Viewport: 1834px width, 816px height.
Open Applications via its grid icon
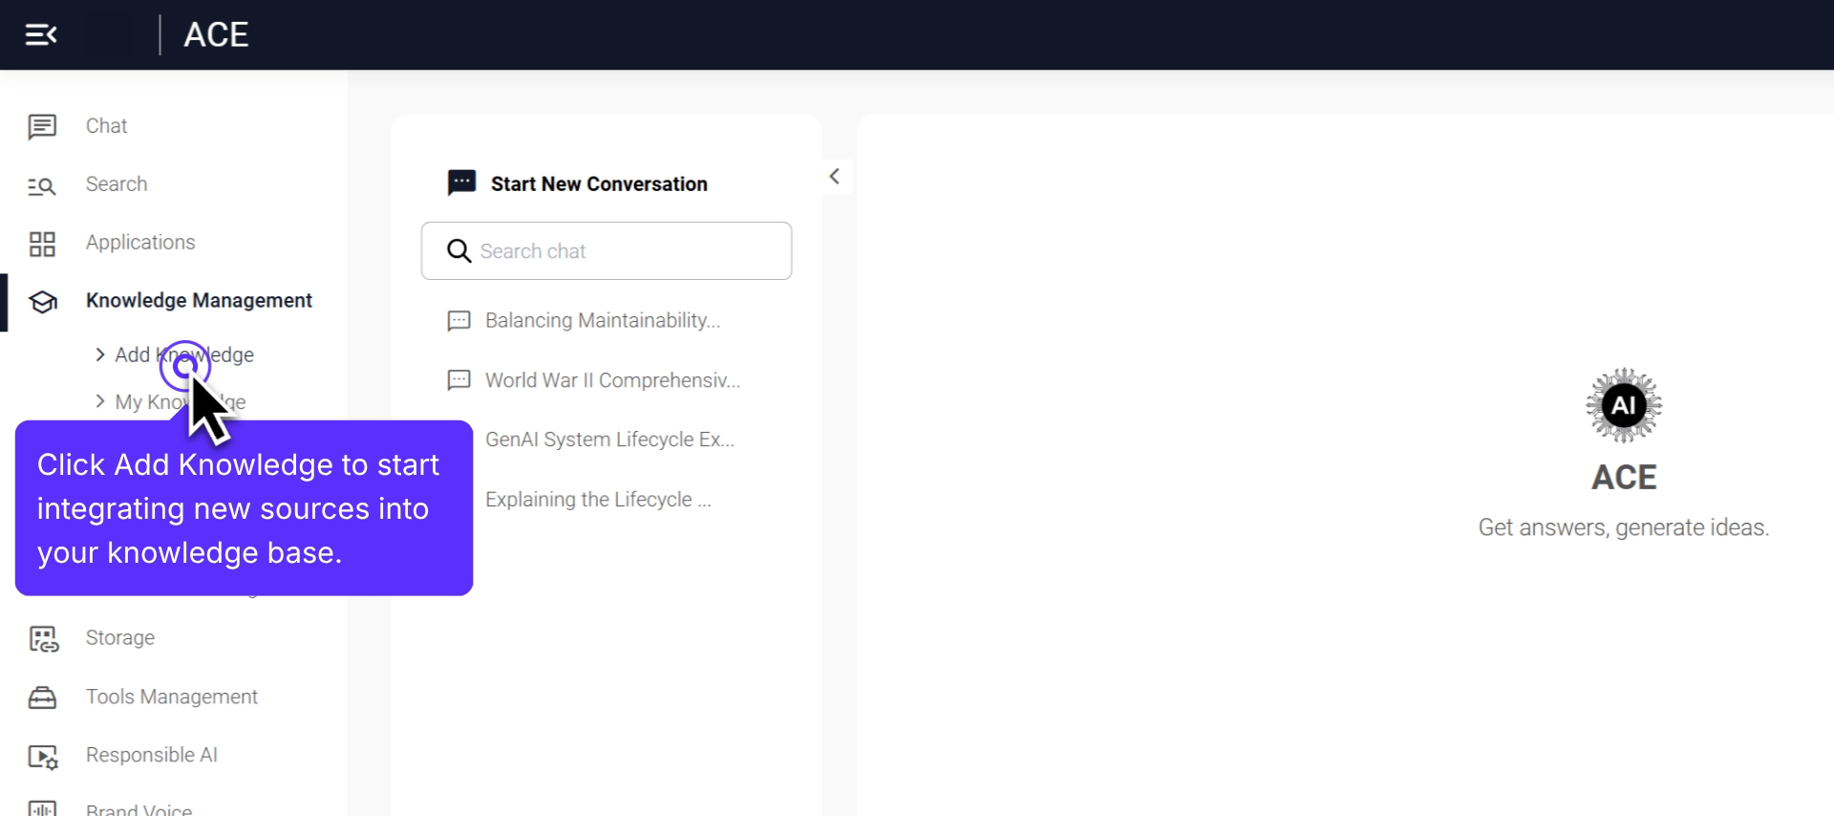click(x=42, y=244)
